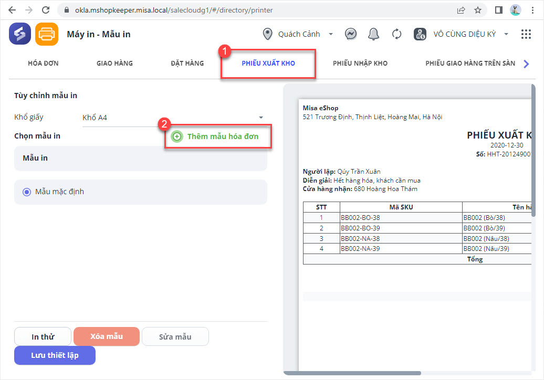Click the preview vertical scrollbar
The image size is (544, 380).
click(533, 150)
